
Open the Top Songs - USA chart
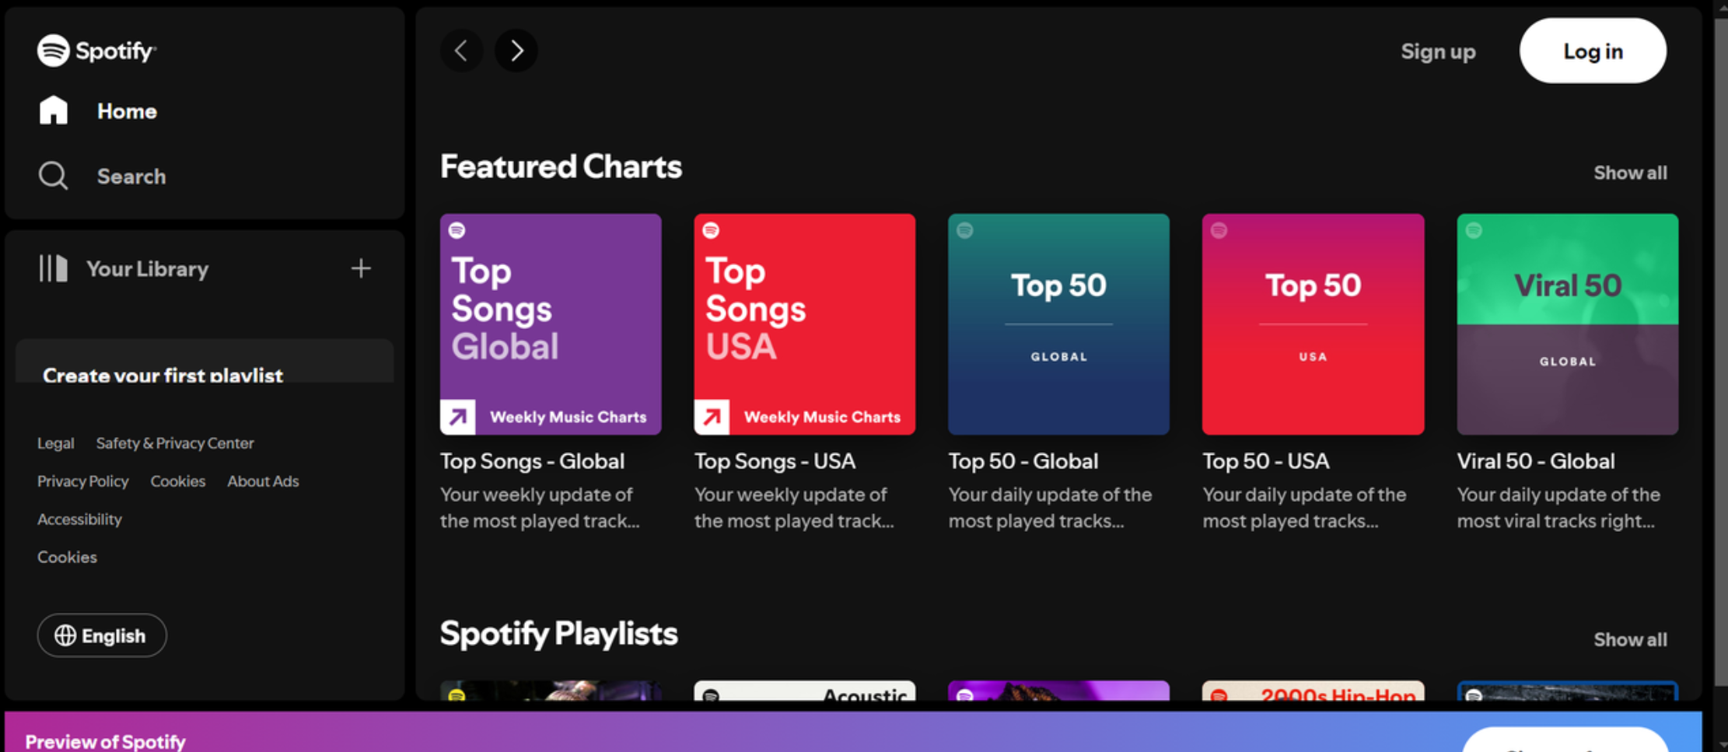click(x=804, y=324)
